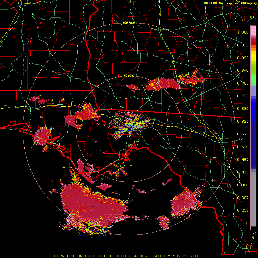This screenshot has width=258, height=258.
Task: Click the DCC label above the color scale
Action: coord(252,17)
